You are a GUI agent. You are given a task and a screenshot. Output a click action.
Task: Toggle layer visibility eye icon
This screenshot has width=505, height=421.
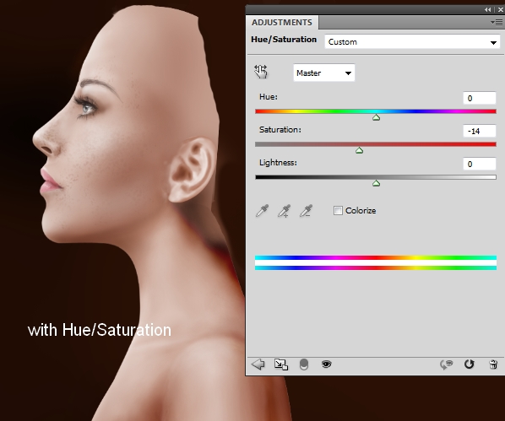[x=326, y=364]
